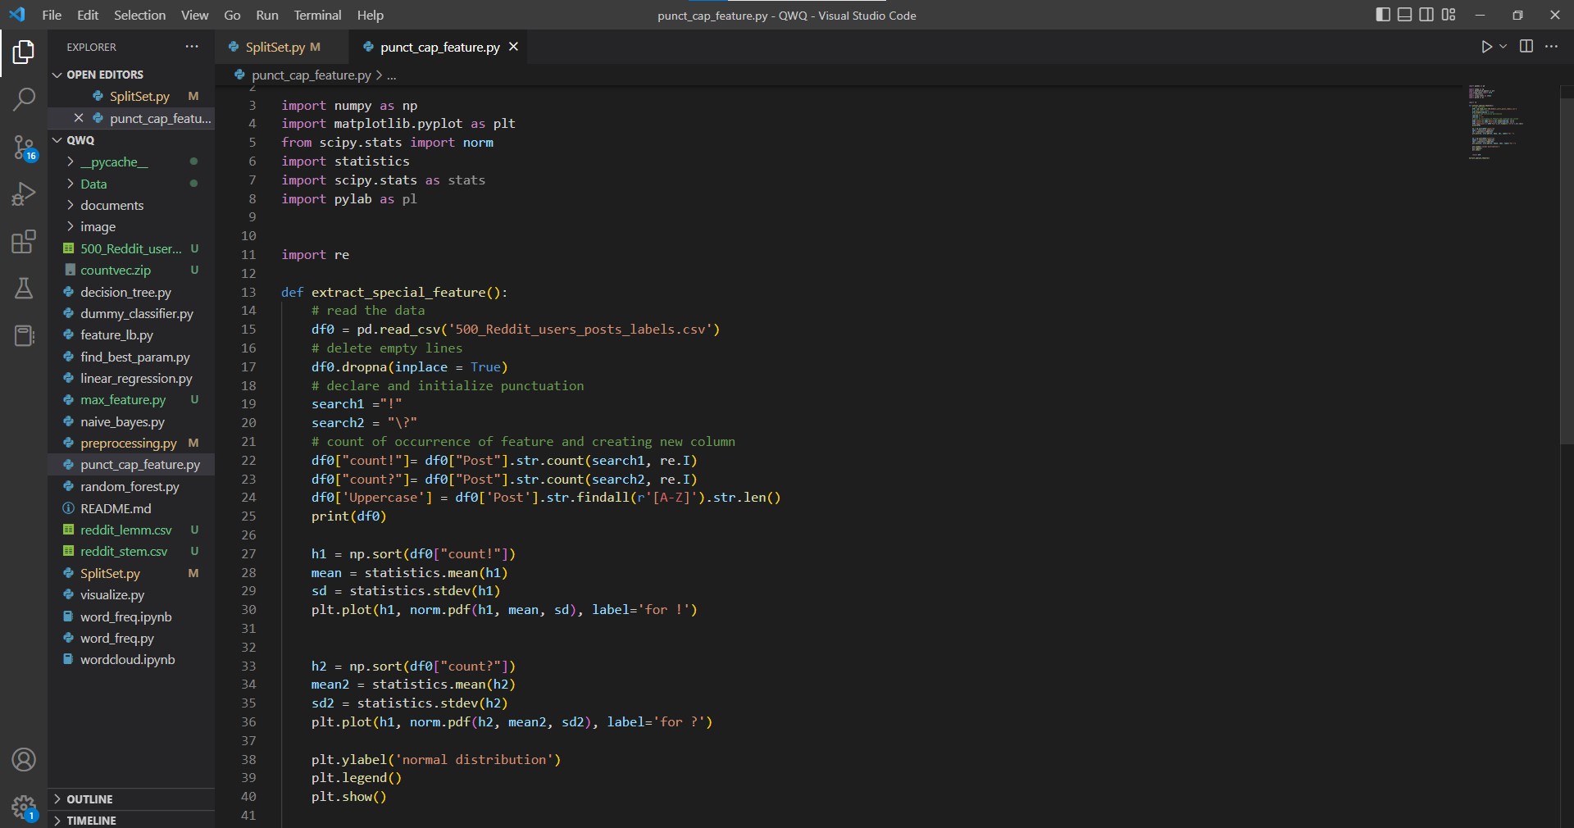The image size is (1574, 828).
Task: Click the Run Python File play button
Action: point(1486,47)
